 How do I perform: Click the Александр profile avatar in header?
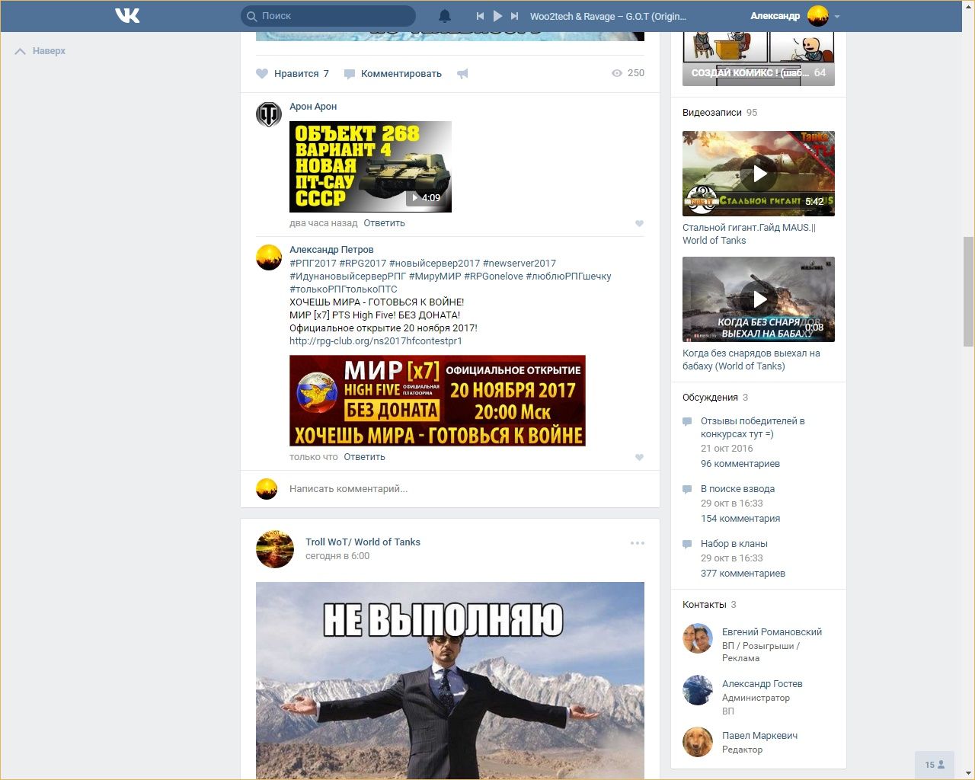pos(818,16)
